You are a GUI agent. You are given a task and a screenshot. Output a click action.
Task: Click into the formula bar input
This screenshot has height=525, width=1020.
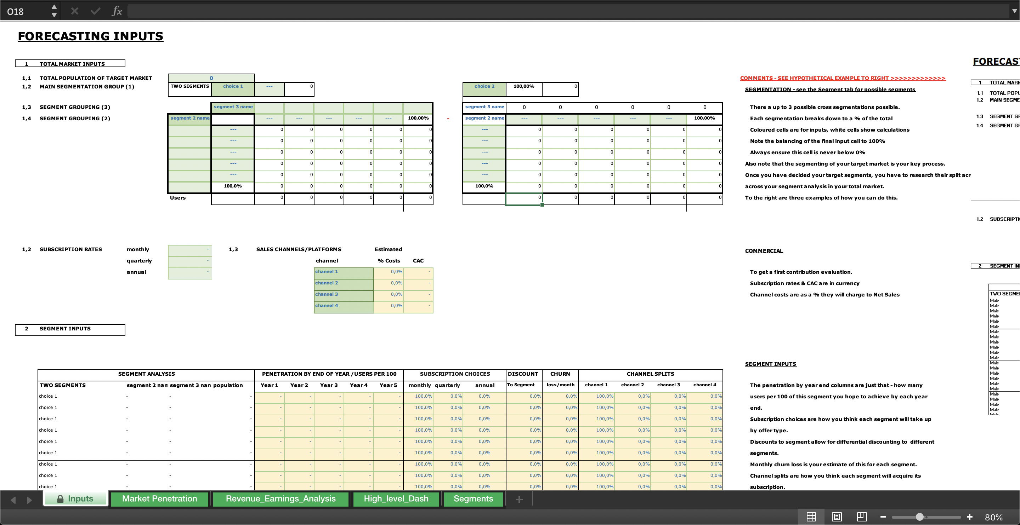click(x=568, y=11)
